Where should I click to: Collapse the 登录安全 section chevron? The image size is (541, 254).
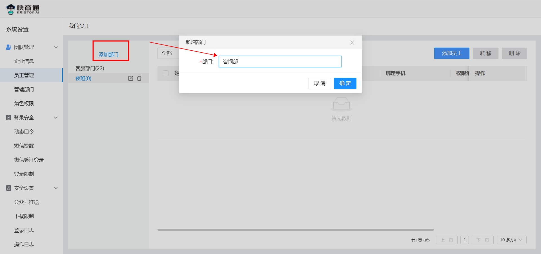tap(56, 117)
